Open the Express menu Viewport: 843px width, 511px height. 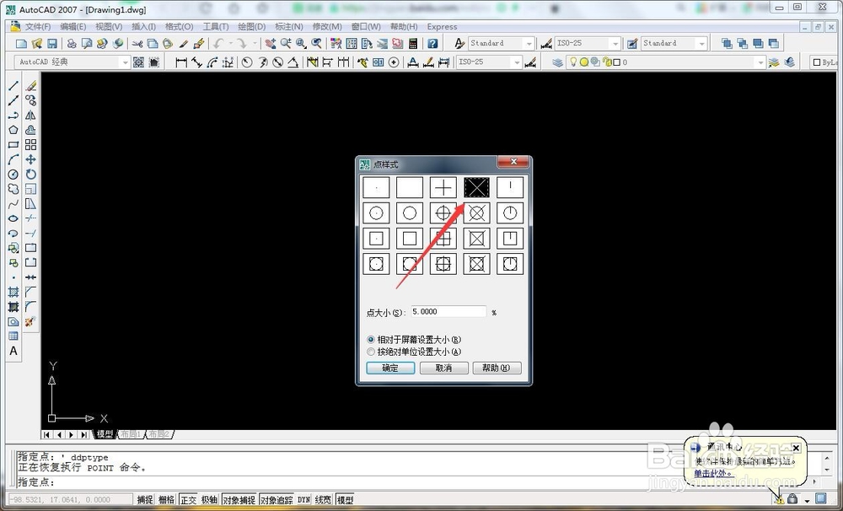pos(442,26)
